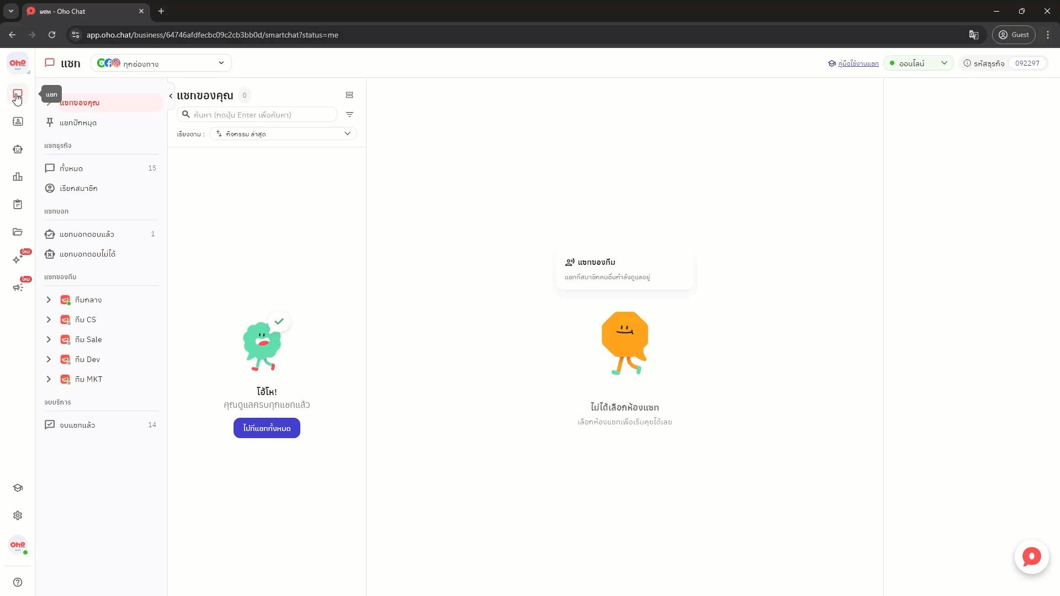
Task: Select เรียกสมาชิก menu item
Action: pos(102,188)
